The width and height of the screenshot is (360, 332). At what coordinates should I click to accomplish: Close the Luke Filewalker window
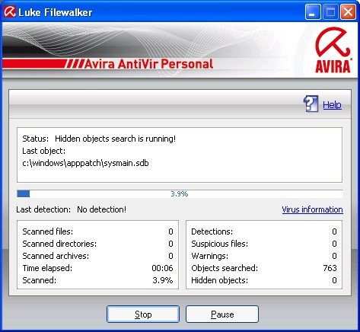[x=348, y=11]
